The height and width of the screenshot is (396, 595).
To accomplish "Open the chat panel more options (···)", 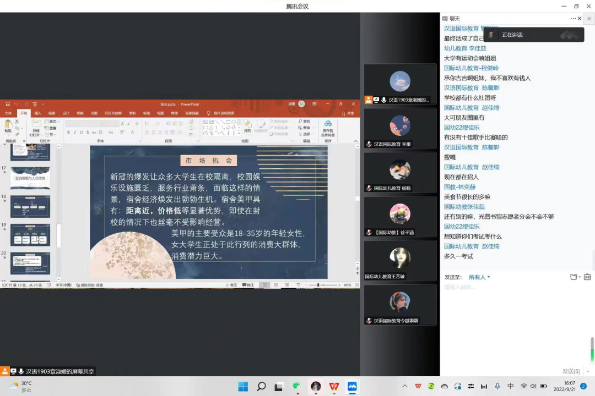I will tap(573, 18).
